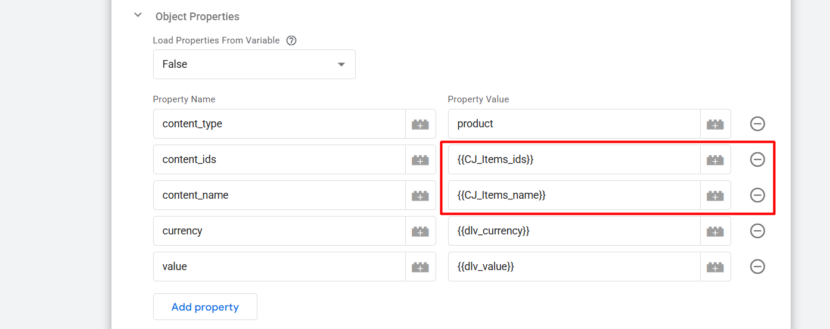830x329 pixels.
Task: Collapse the Object Properties section
Action: tap(138, 16)
